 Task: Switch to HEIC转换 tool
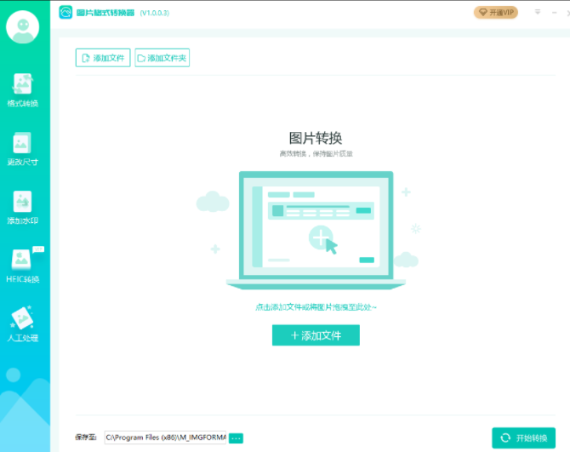coord(23,266)
